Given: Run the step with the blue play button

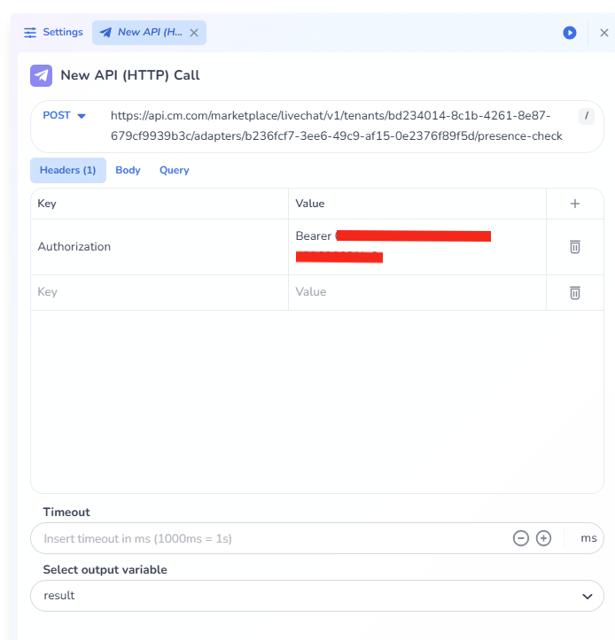Looking at the screenshot, I should pos(570,33).
